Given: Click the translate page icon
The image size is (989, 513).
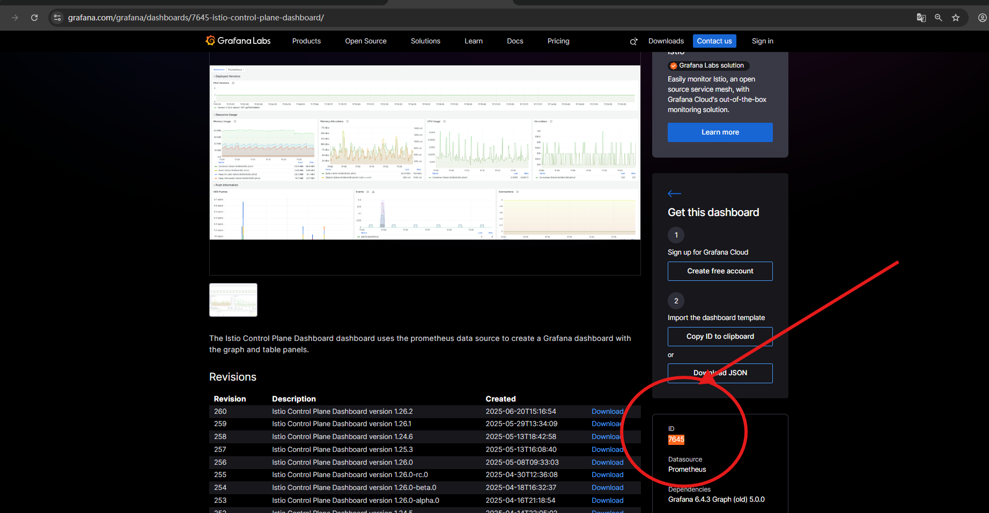Looking at the screenshot, I should tap(921, 18).
